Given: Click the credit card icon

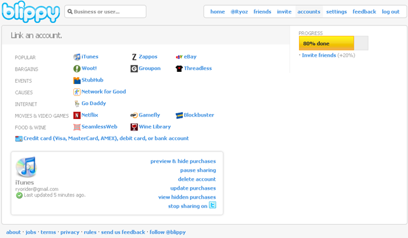Looking at the screenshot, I should pos(18,139).
